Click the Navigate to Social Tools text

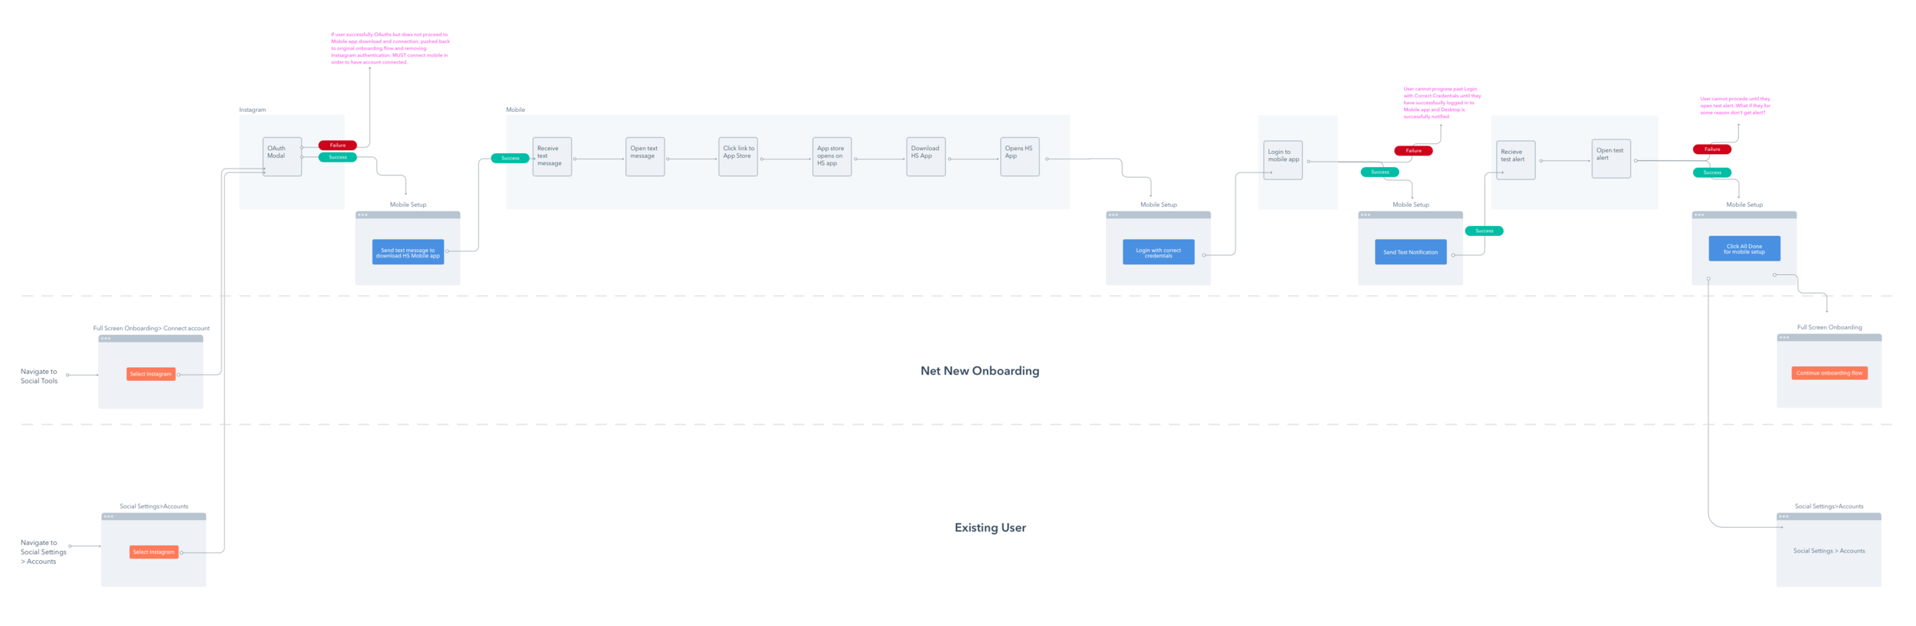click(x=39, y=376)
